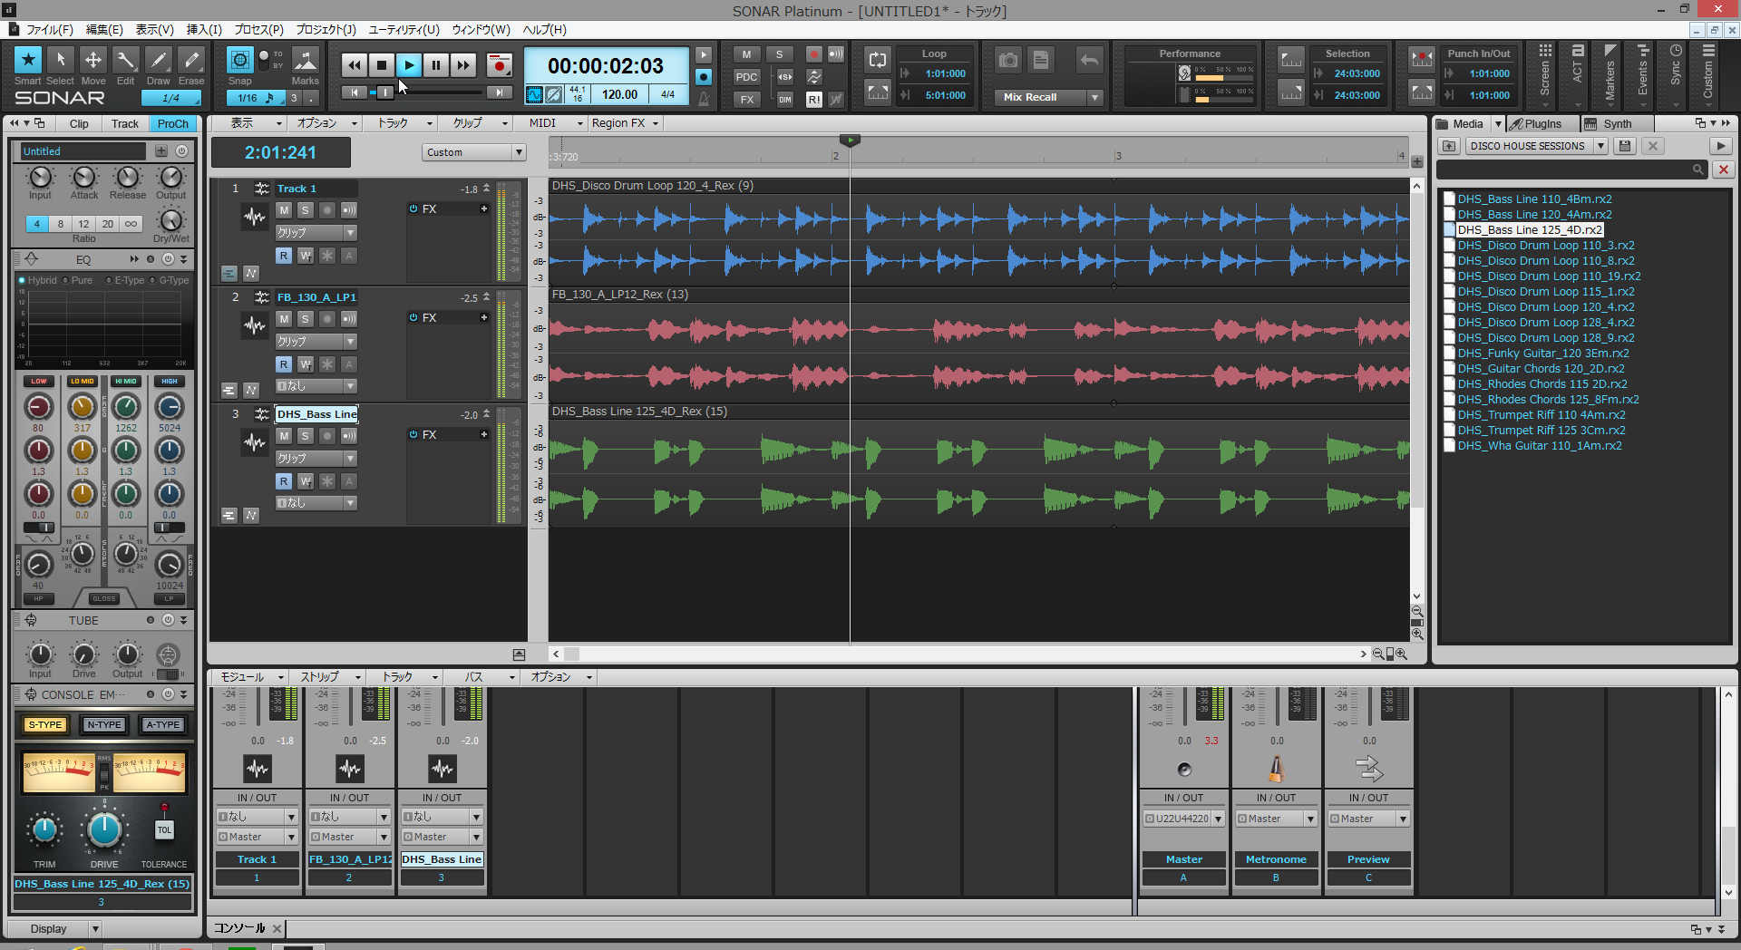Image resolution: width=1741 pixels, height=950 pixels.
Task: Open the プロジェクト(J) menu
Action: (326, 29)
